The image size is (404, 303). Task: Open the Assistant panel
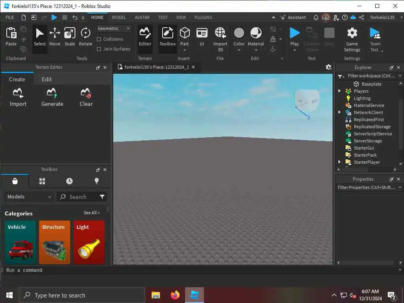(293, 17)
